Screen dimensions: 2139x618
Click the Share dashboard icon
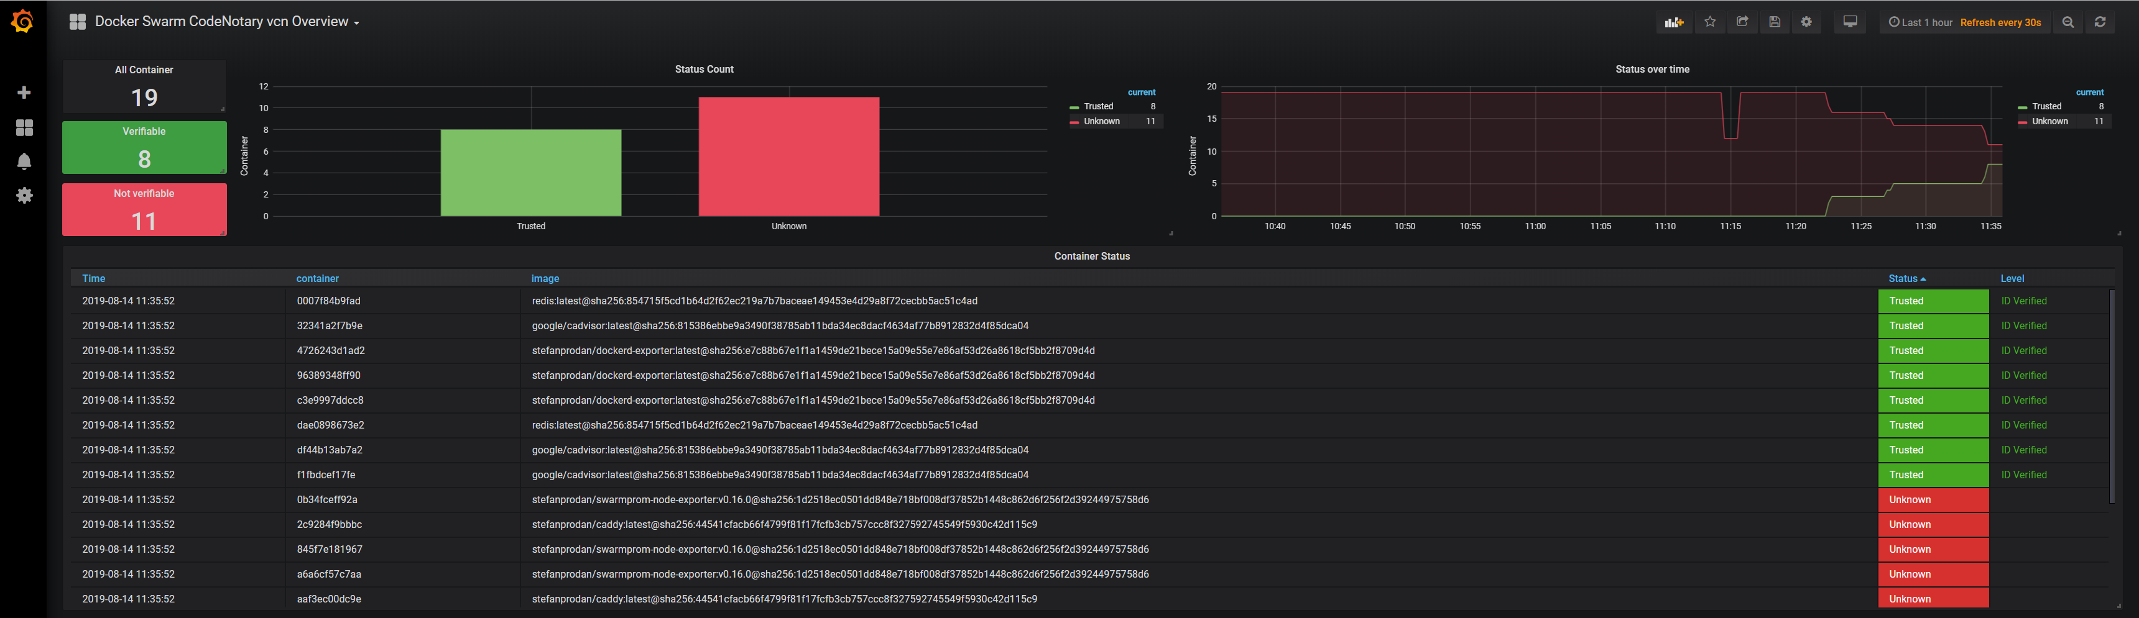pos(1742,22)
